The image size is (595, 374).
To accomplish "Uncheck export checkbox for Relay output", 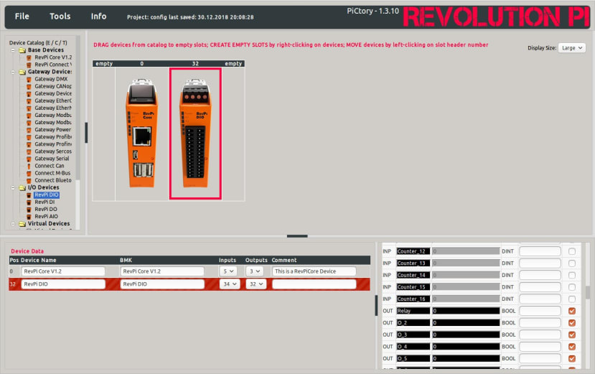I will tap(572, 311).
